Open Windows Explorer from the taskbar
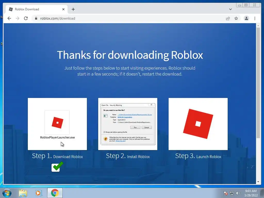Viewport: 264px width, 198px height. (x=23, y=193)
